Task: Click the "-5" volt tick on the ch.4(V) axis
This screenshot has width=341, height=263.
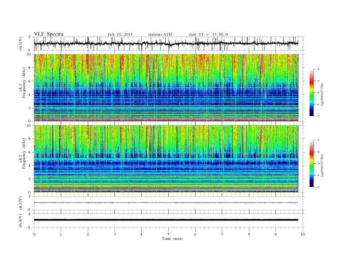Action: [29, 227]
